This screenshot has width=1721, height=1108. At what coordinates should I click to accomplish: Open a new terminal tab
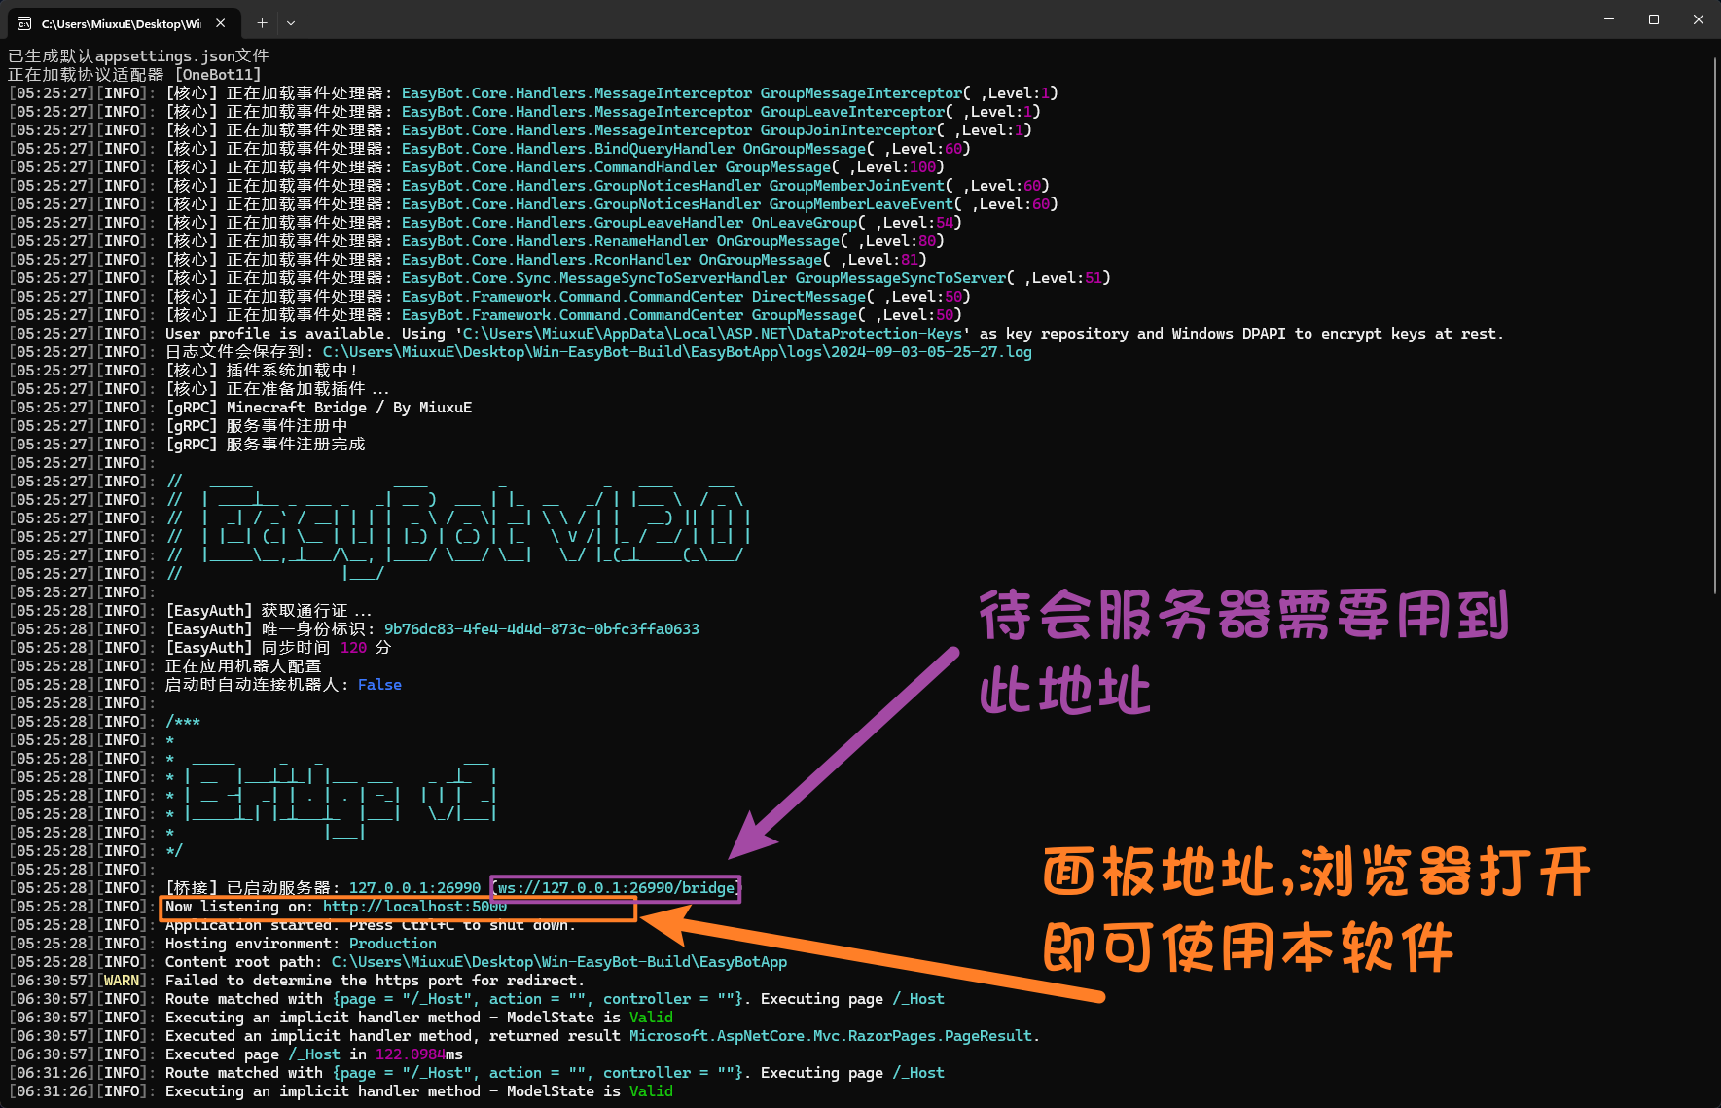point(262,22)
